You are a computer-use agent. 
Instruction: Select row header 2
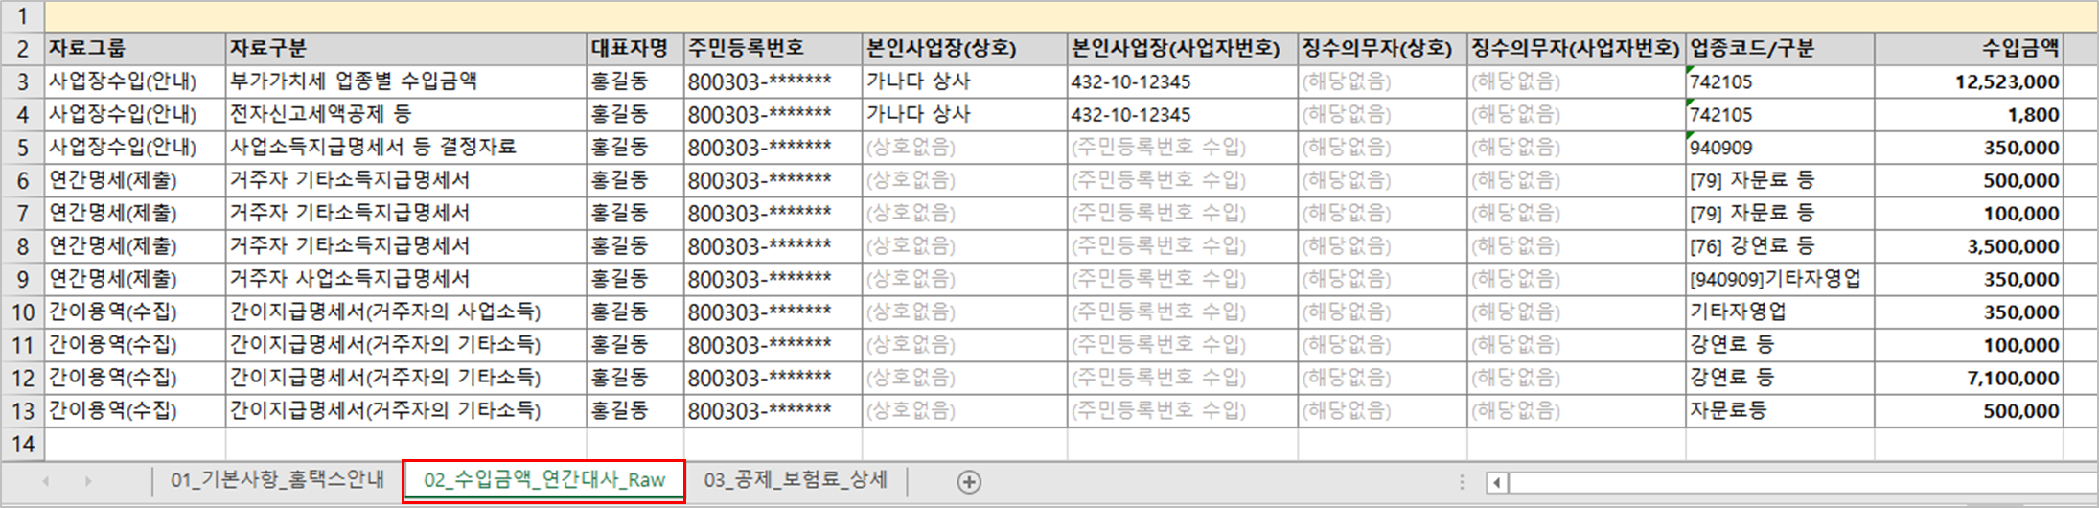click(22, 49)
